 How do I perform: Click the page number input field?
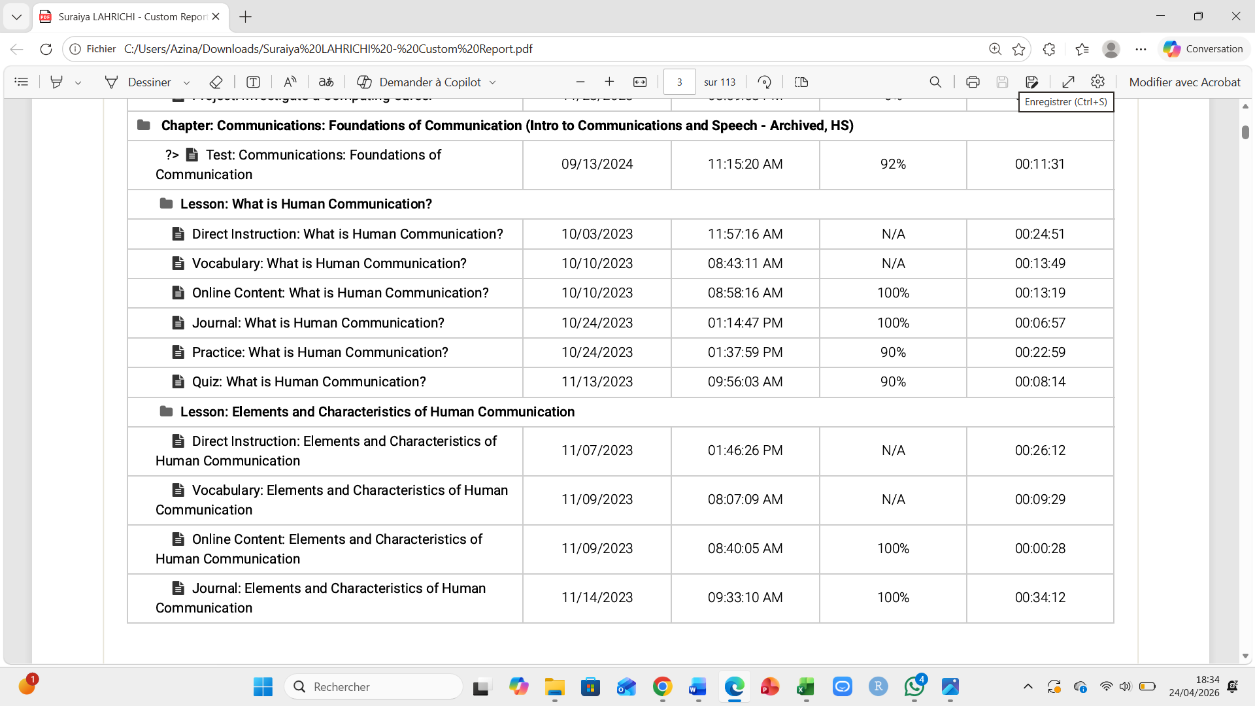(x=679, y=82)
